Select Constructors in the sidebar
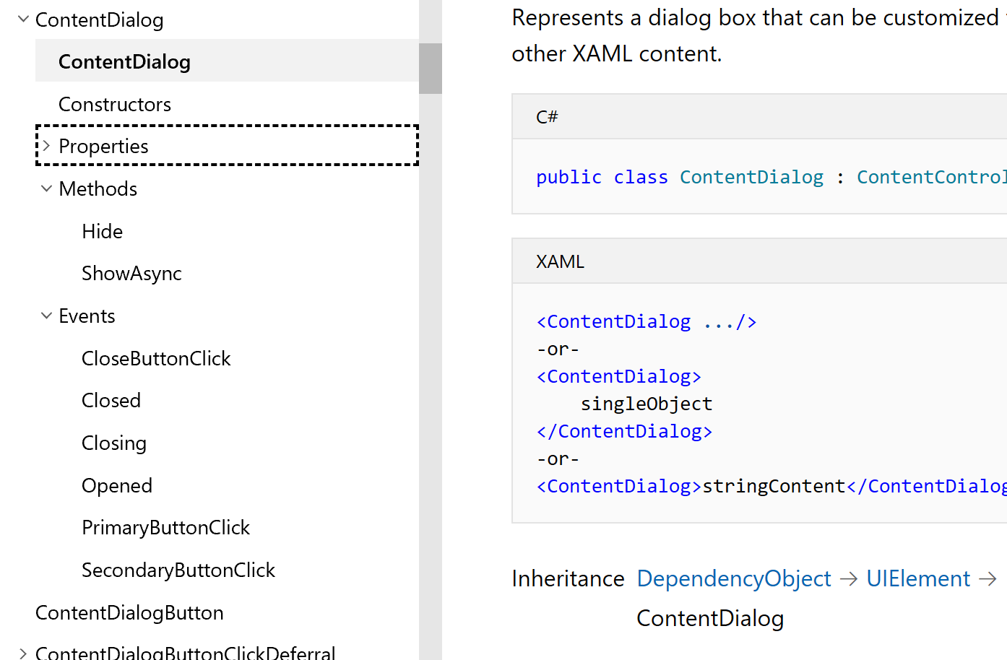Image resolution: width=1007 pixels, height=660 pixels. [x=114, y=104]
